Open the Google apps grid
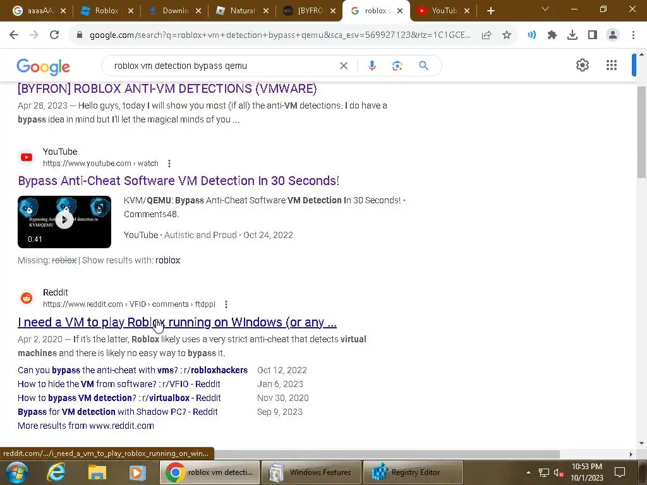 [612, 65]
